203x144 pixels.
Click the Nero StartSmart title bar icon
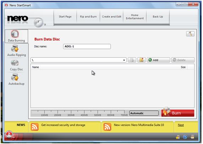(6, 5)
